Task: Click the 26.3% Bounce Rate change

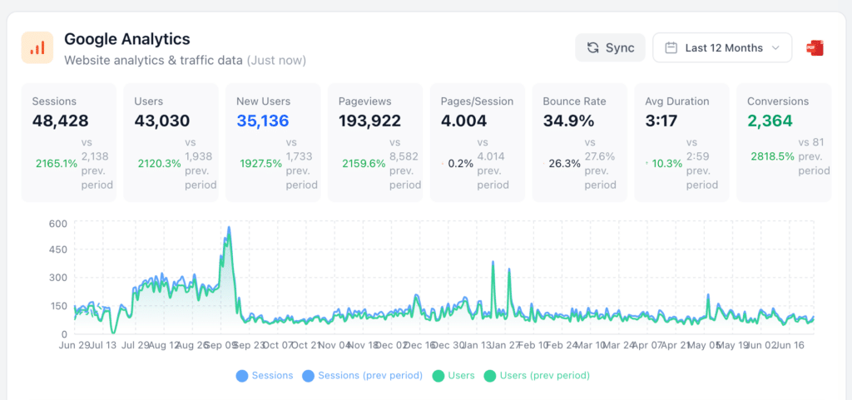Action: coord(565,163)
